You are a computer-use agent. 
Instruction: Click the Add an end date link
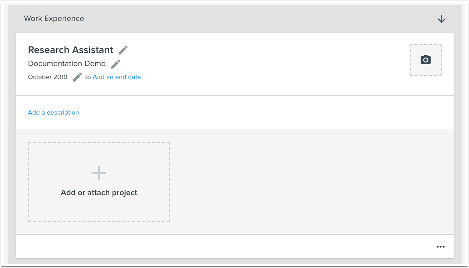click(117, 77)
